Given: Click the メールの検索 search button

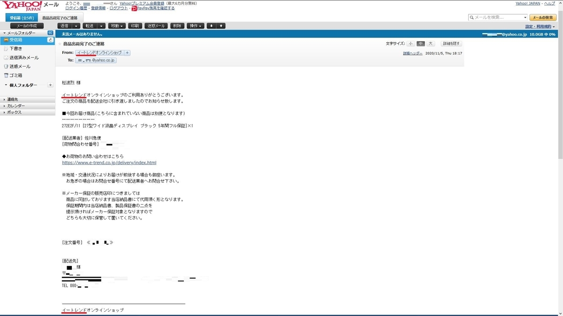Looking at the screenshot, I should 543,17.
